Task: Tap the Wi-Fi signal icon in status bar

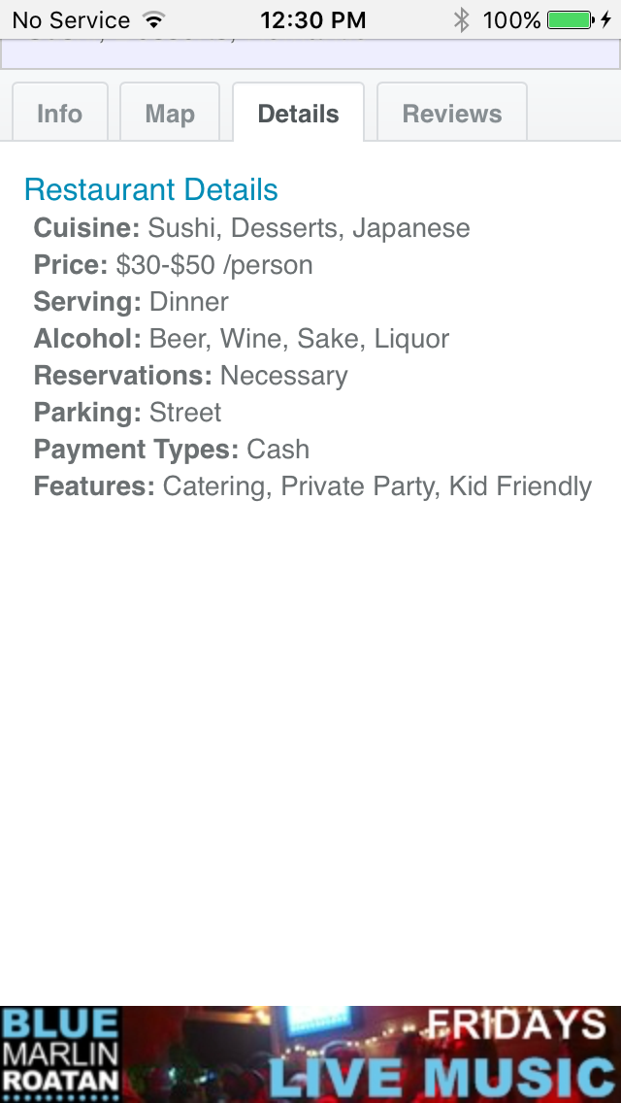Action: [x=153, y=19]
